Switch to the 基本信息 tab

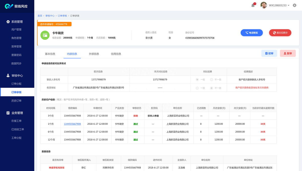point(50,54)
